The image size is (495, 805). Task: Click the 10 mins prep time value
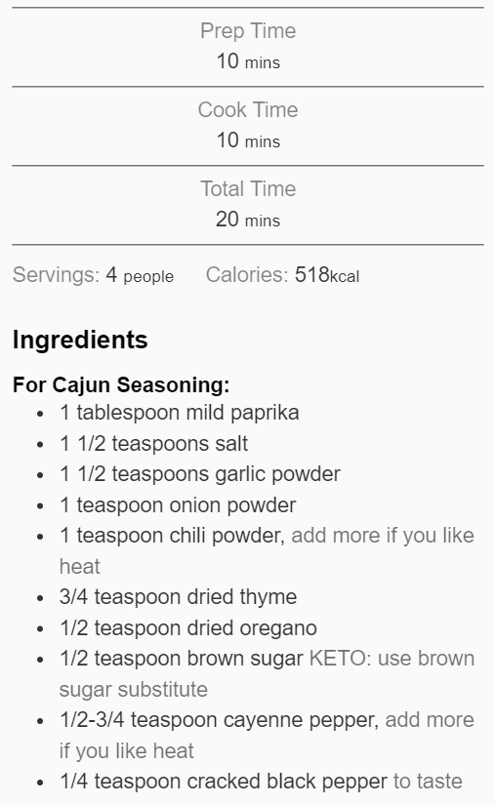pos(248,61)
